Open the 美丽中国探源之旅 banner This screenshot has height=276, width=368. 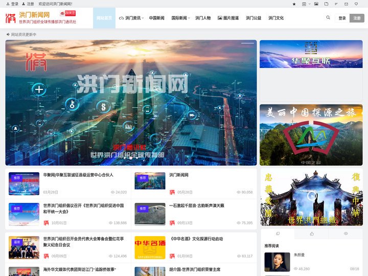point(311,135)
